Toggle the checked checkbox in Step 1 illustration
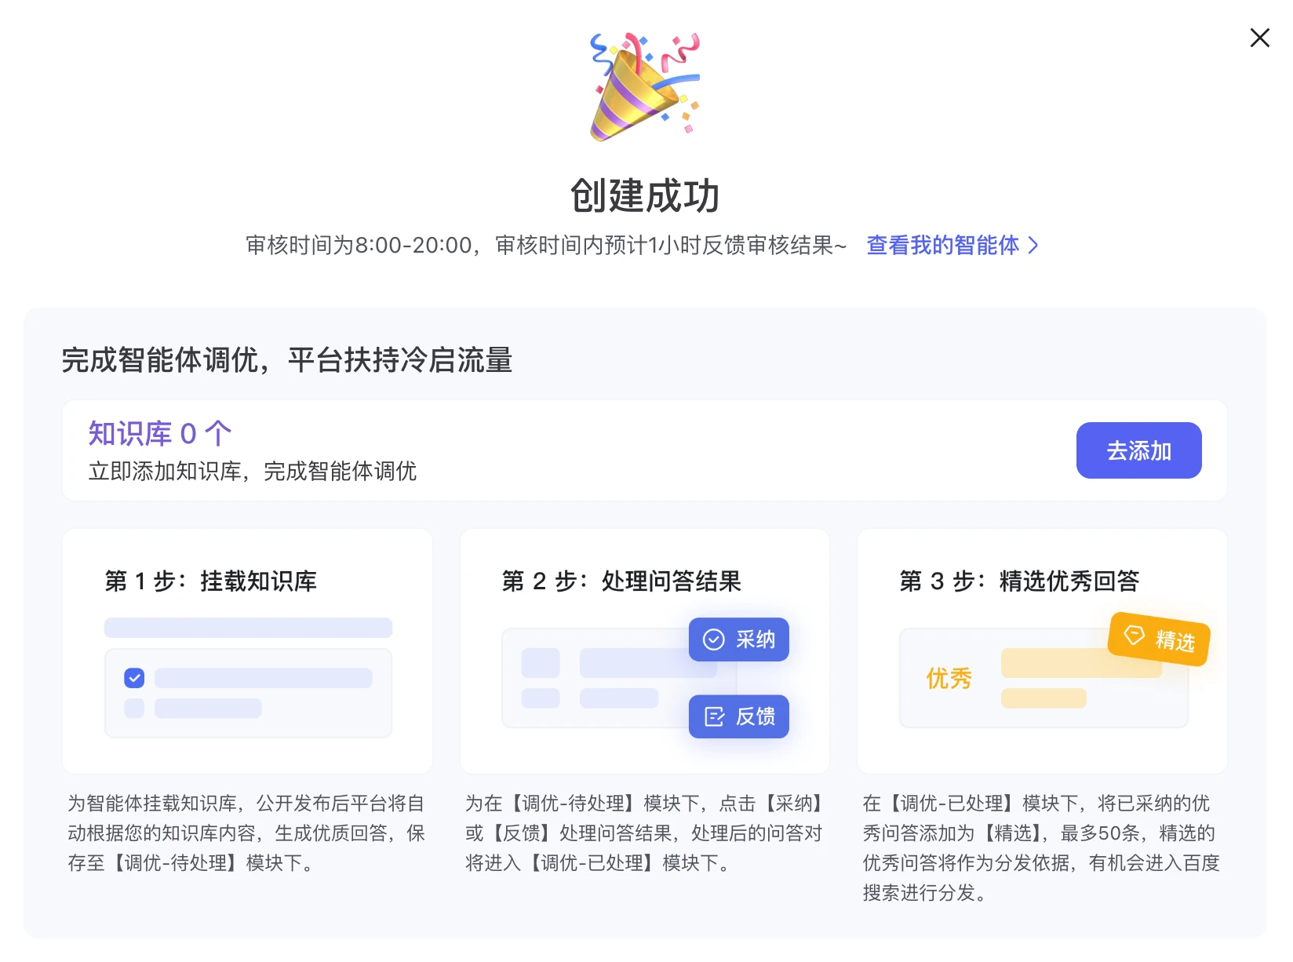Image resolution: width=1293 pixels, height=962 pixels. [x=133, y=676]
